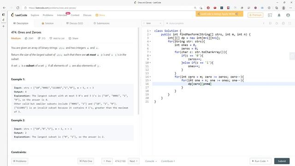This screenshot has width=295, height=166.
Task: Fold code at line 7 arrow
Action: click(150, 52)
